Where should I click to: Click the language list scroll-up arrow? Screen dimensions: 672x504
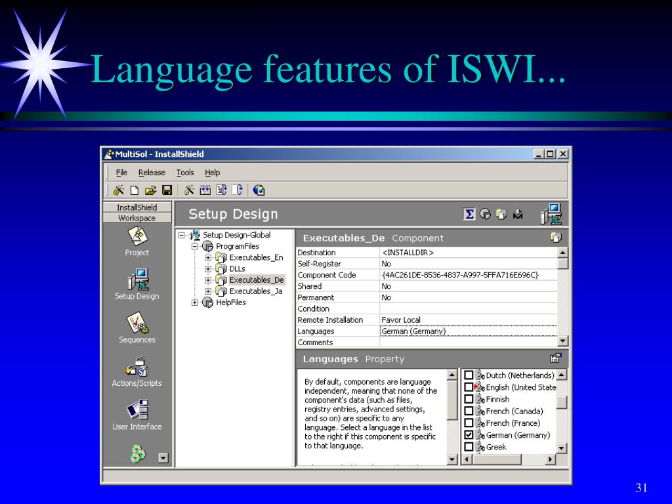[562, 375]
